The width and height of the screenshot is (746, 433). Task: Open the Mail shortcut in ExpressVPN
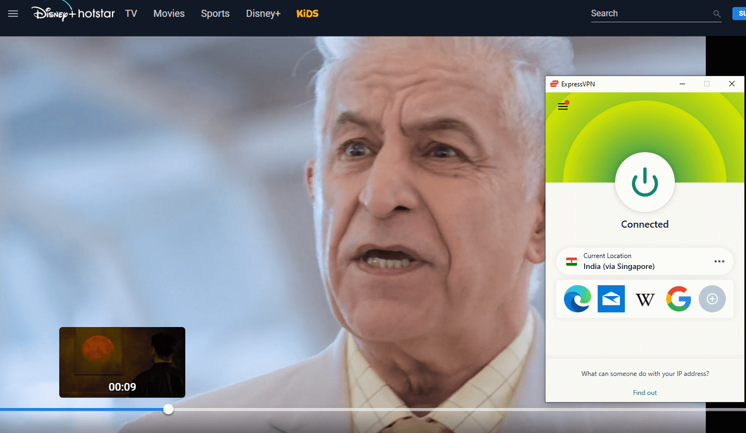(611, 299)
